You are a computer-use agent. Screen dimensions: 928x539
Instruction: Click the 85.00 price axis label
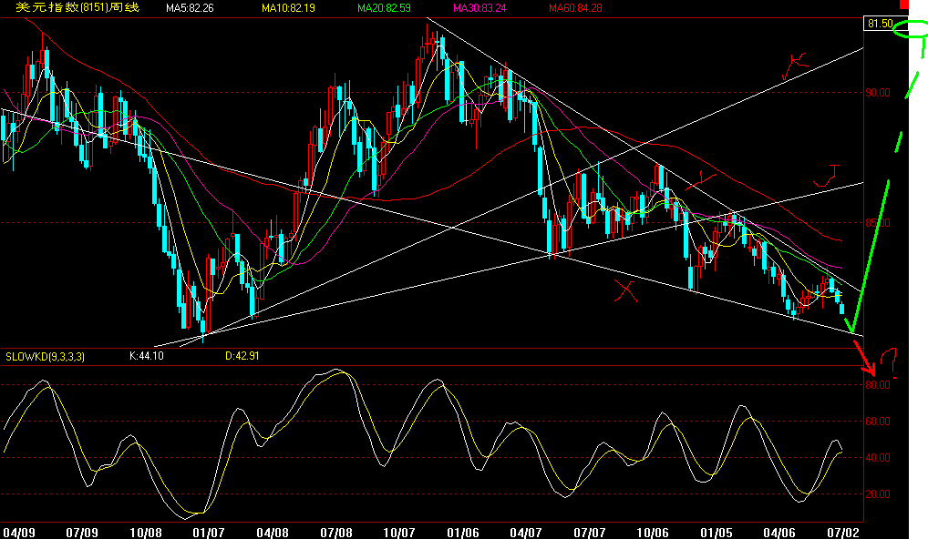[878, 223]
